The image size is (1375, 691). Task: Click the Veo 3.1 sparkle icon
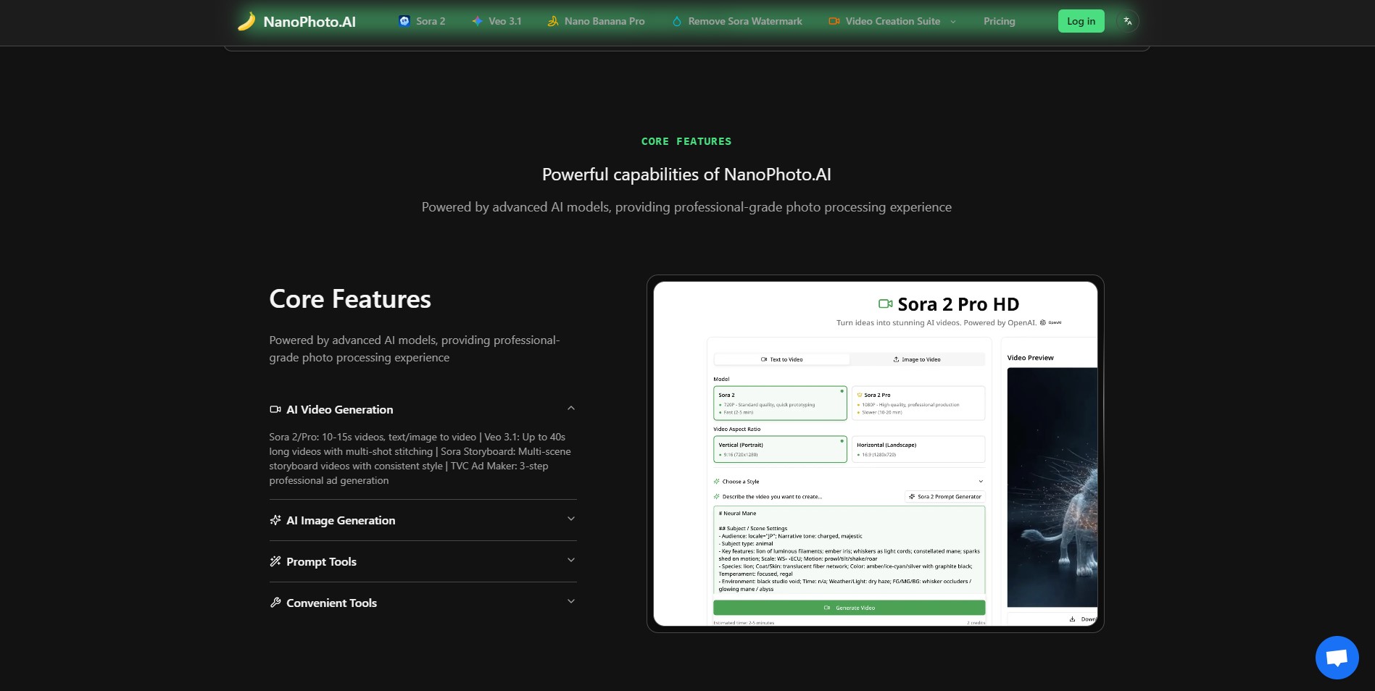click(x=477, y=21)
